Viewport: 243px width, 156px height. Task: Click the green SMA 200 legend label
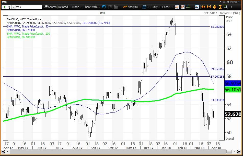[28, 34]
